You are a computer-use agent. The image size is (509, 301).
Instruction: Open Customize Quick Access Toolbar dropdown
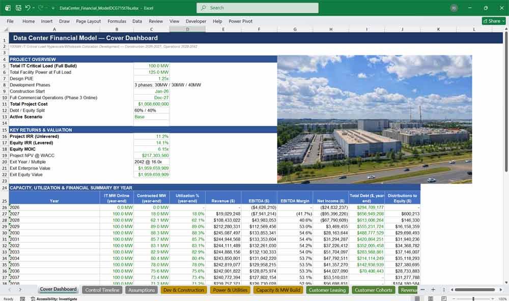tap(53, 8)
